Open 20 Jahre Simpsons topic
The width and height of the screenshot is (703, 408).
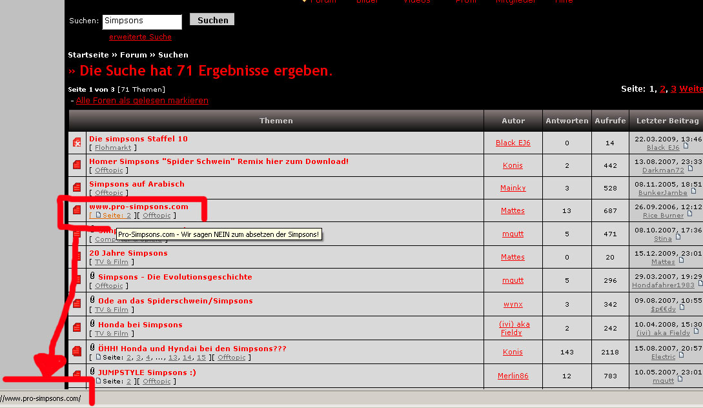click(128, 253)
